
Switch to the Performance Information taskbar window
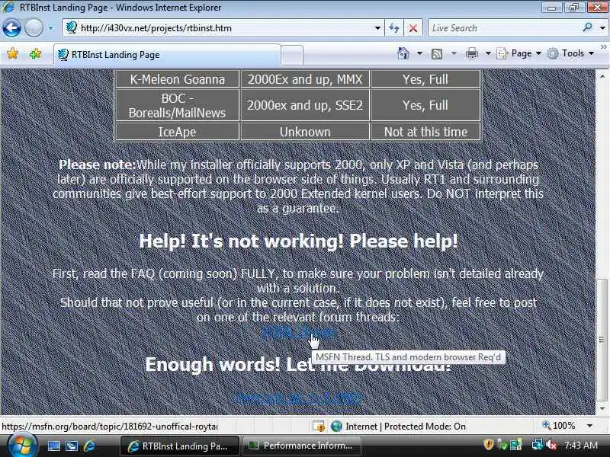(302, 446)
